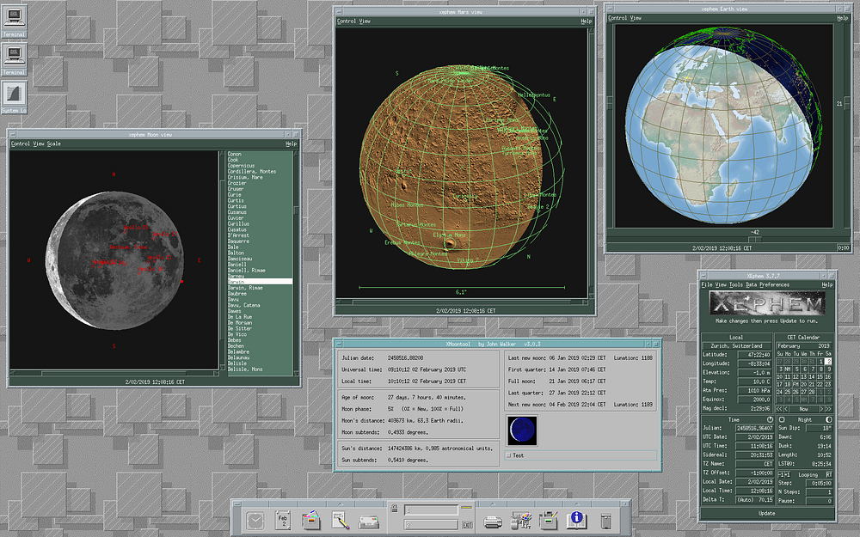Image resolution: width=860 pixels, height=537 pixels.
Task: Jump the CET Calendar back a year using <<
Action: click(x=779, y=409)
